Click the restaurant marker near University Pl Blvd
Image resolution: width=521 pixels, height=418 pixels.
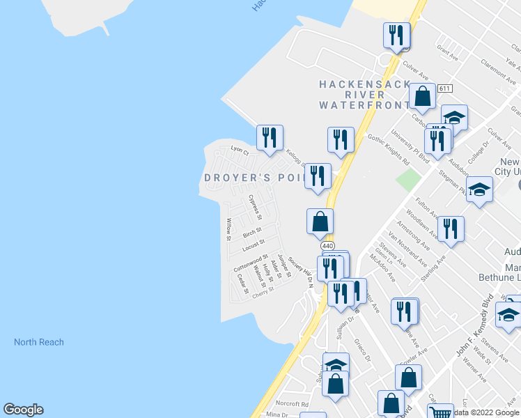point(438,139)
